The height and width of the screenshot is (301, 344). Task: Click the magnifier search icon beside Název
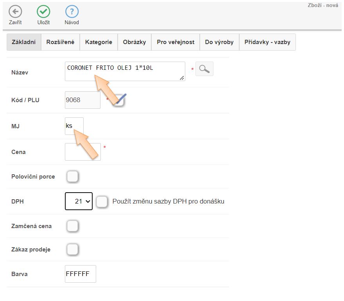coord(204,69)
